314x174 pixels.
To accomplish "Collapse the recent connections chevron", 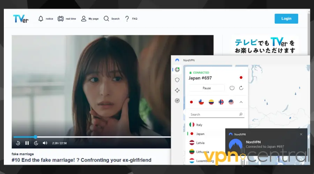I will point(241,102).
